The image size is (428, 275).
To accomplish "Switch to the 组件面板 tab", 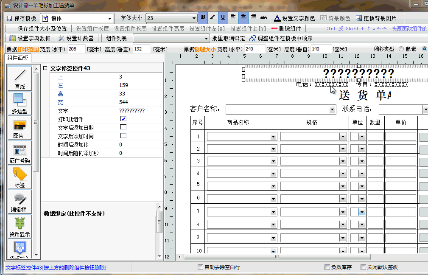I will pyautogui.click(x=18, y=58).
